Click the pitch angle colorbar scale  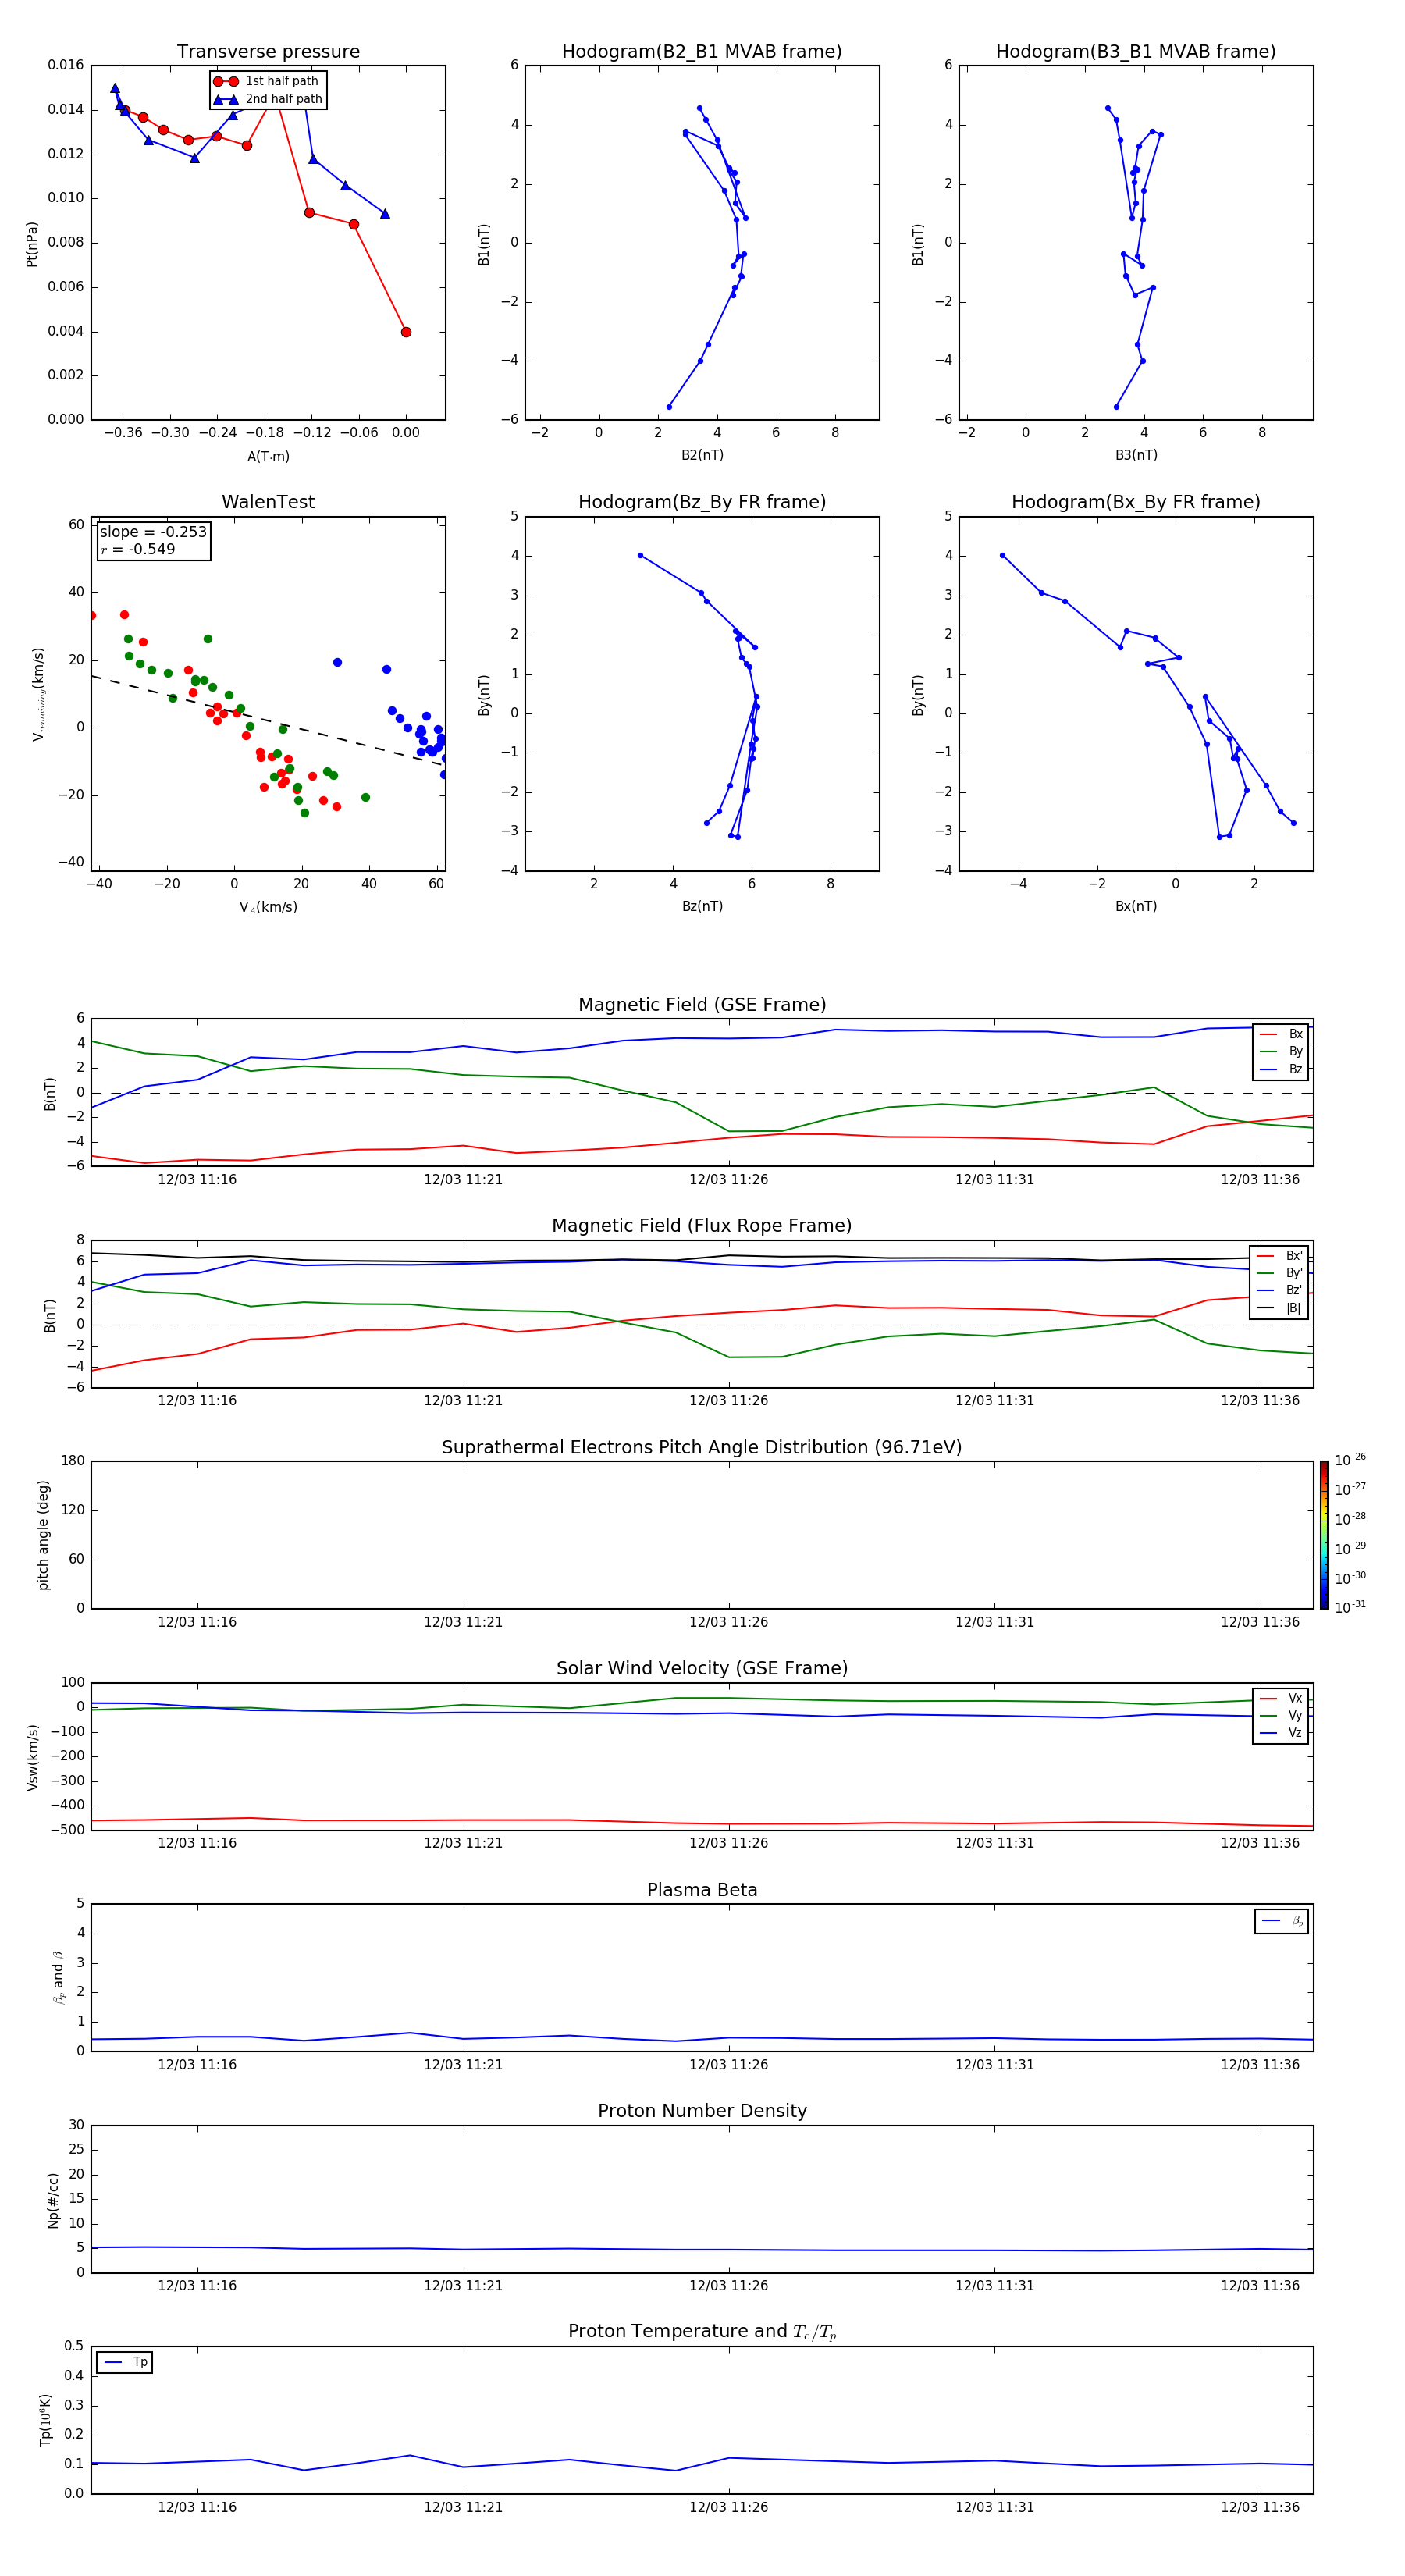[x=1324, y=1535]
